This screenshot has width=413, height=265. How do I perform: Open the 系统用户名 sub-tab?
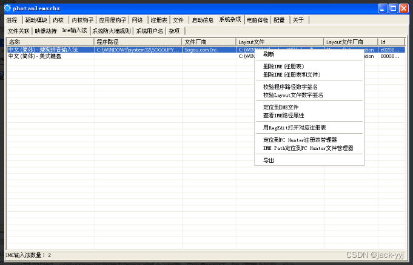(x=149, y=31)
